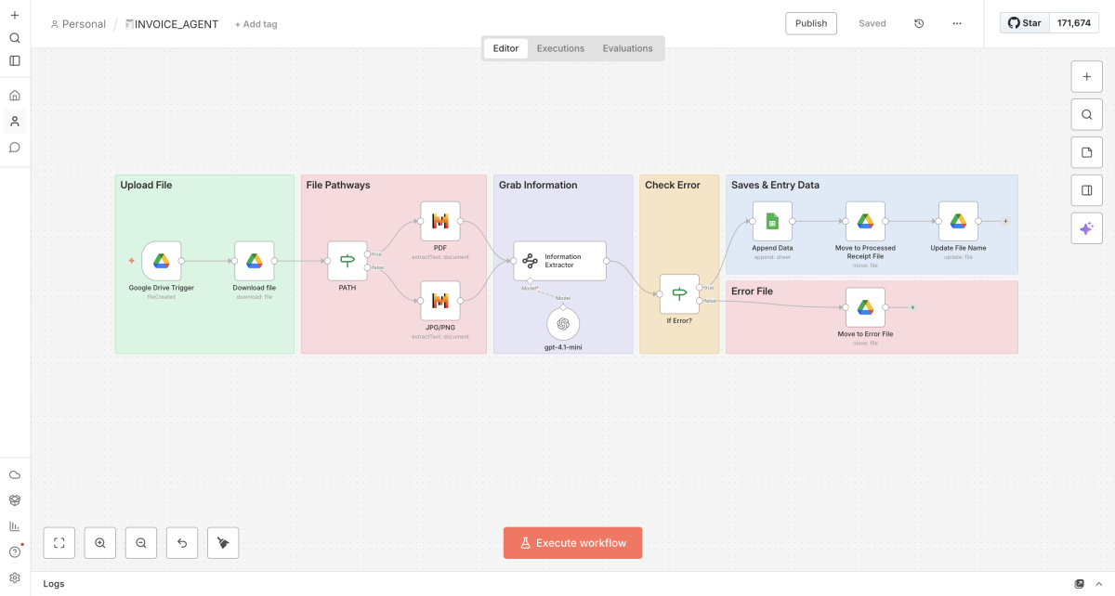Toggle the right side panel view
The width and height of the screenshot is (1115, 596).
tap(1086, 190)
